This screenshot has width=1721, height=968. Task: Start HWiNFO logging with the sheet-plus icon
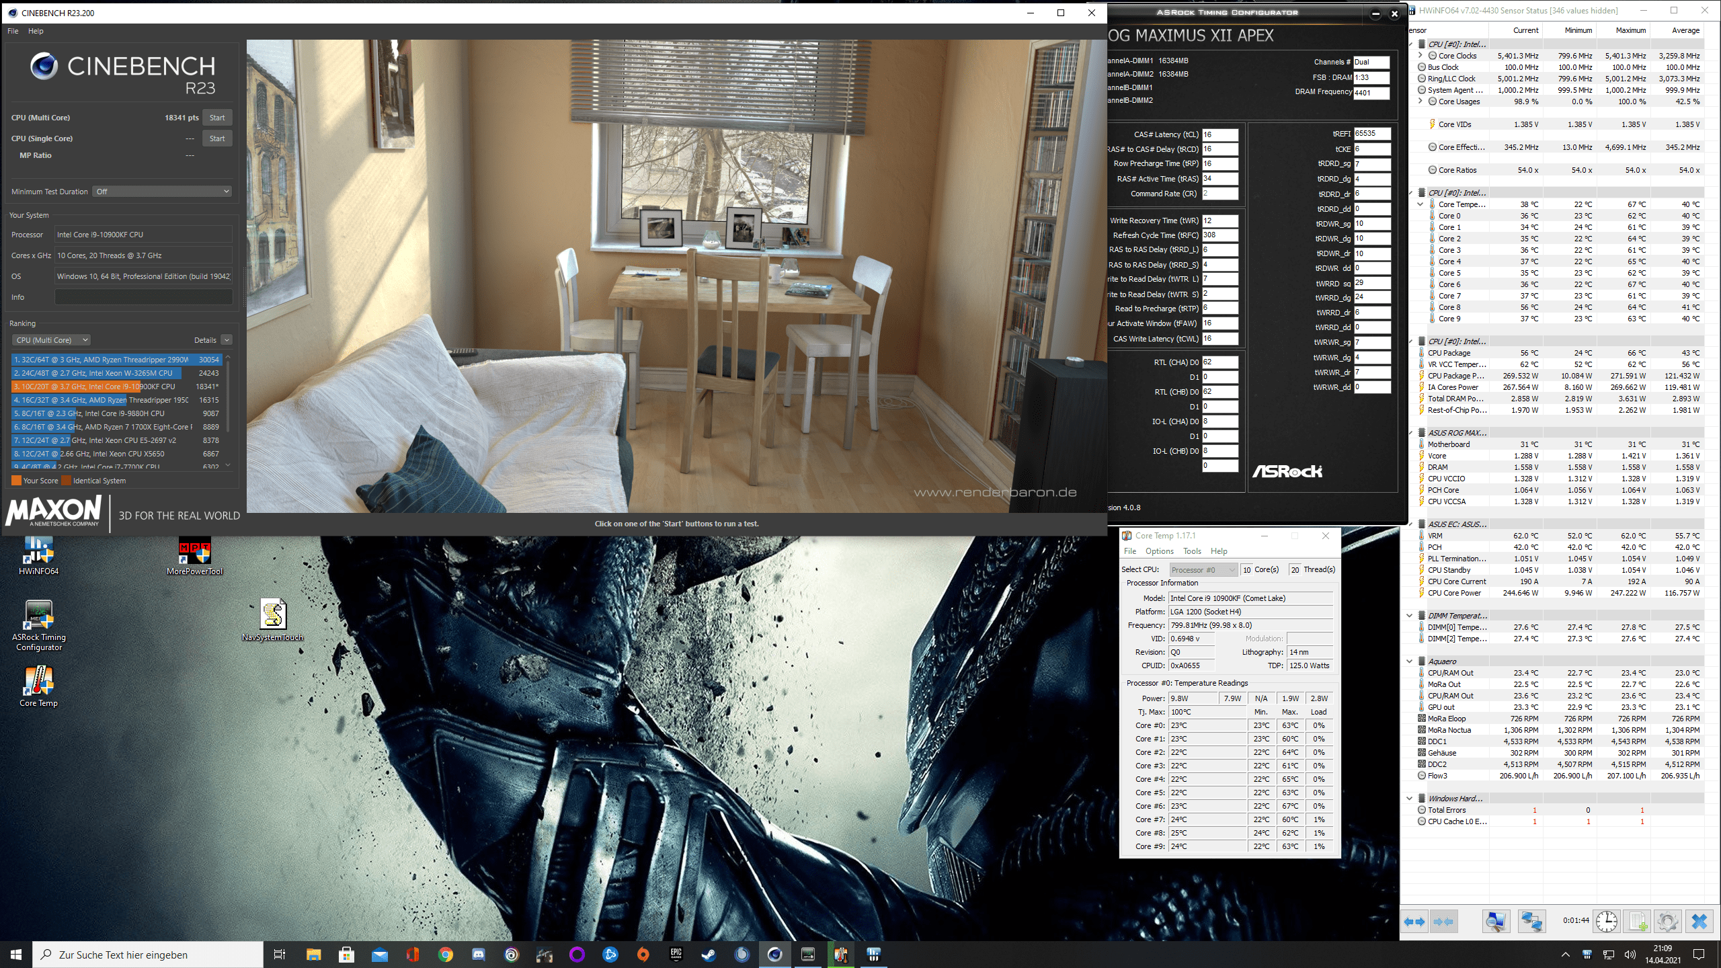pos(1637,922)
